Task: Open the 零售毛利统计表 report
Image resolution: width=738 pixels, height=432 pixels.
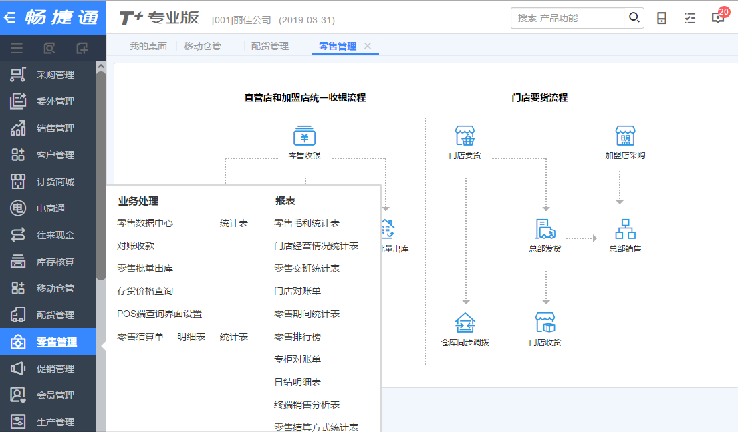Action: pos(307,223)
